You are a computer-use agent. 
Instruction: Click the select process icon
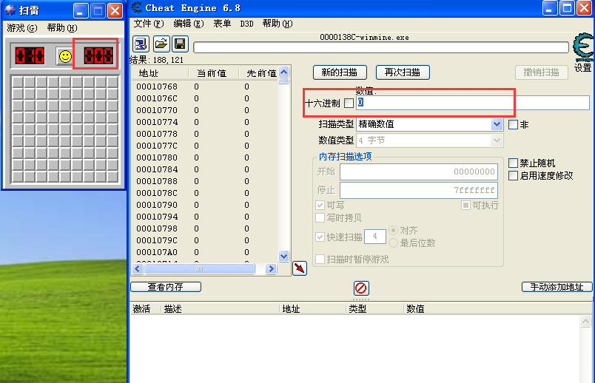[x=141, y=44]
